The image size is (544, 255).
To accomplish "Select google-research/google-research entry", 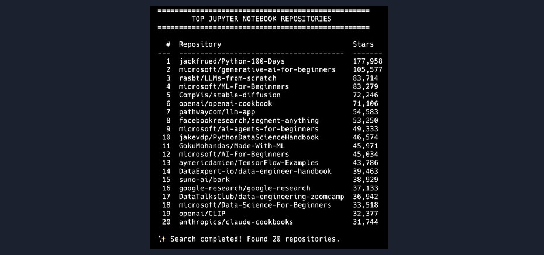I will (x=245, y=188).
